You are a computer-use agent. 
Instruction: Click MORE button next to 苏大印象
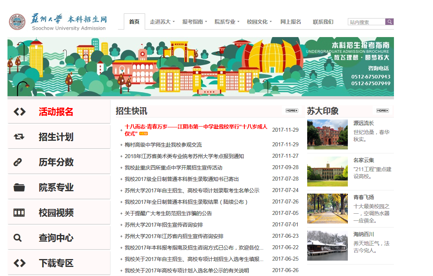(x=383, y=111)
